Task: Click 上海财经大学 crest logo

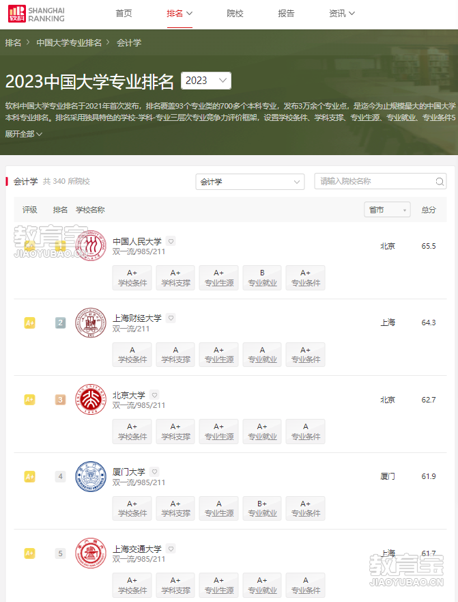Action: pyautogui.click(x=91, y=323)
